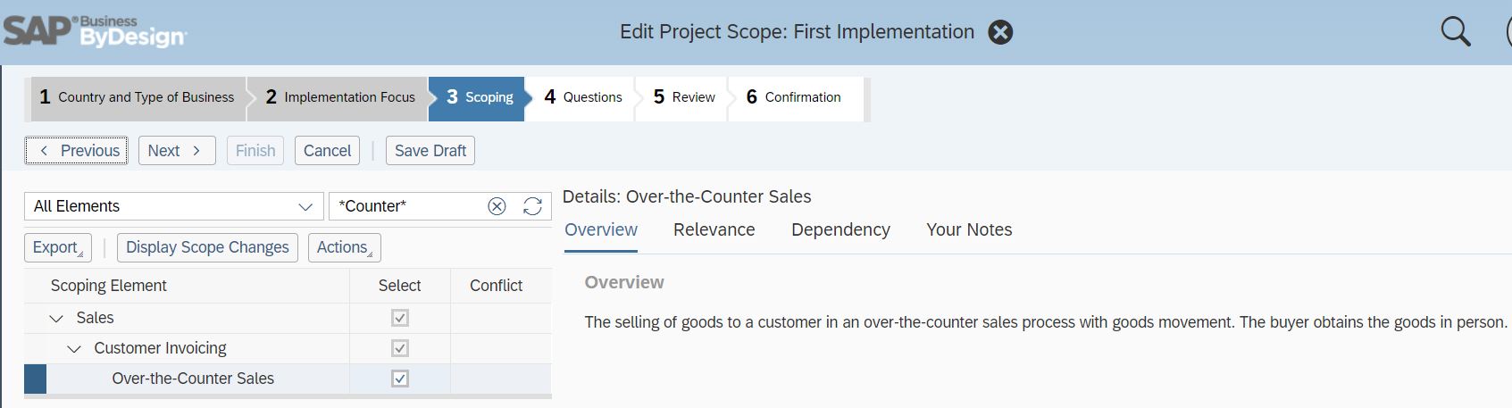Collapse the Customer Invoicing node
The width and height of the screenshot is (1512, 408).
[x=74, y=349]
